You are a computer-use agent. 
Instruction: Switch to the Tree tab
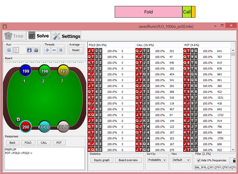(x=14, y=36)
